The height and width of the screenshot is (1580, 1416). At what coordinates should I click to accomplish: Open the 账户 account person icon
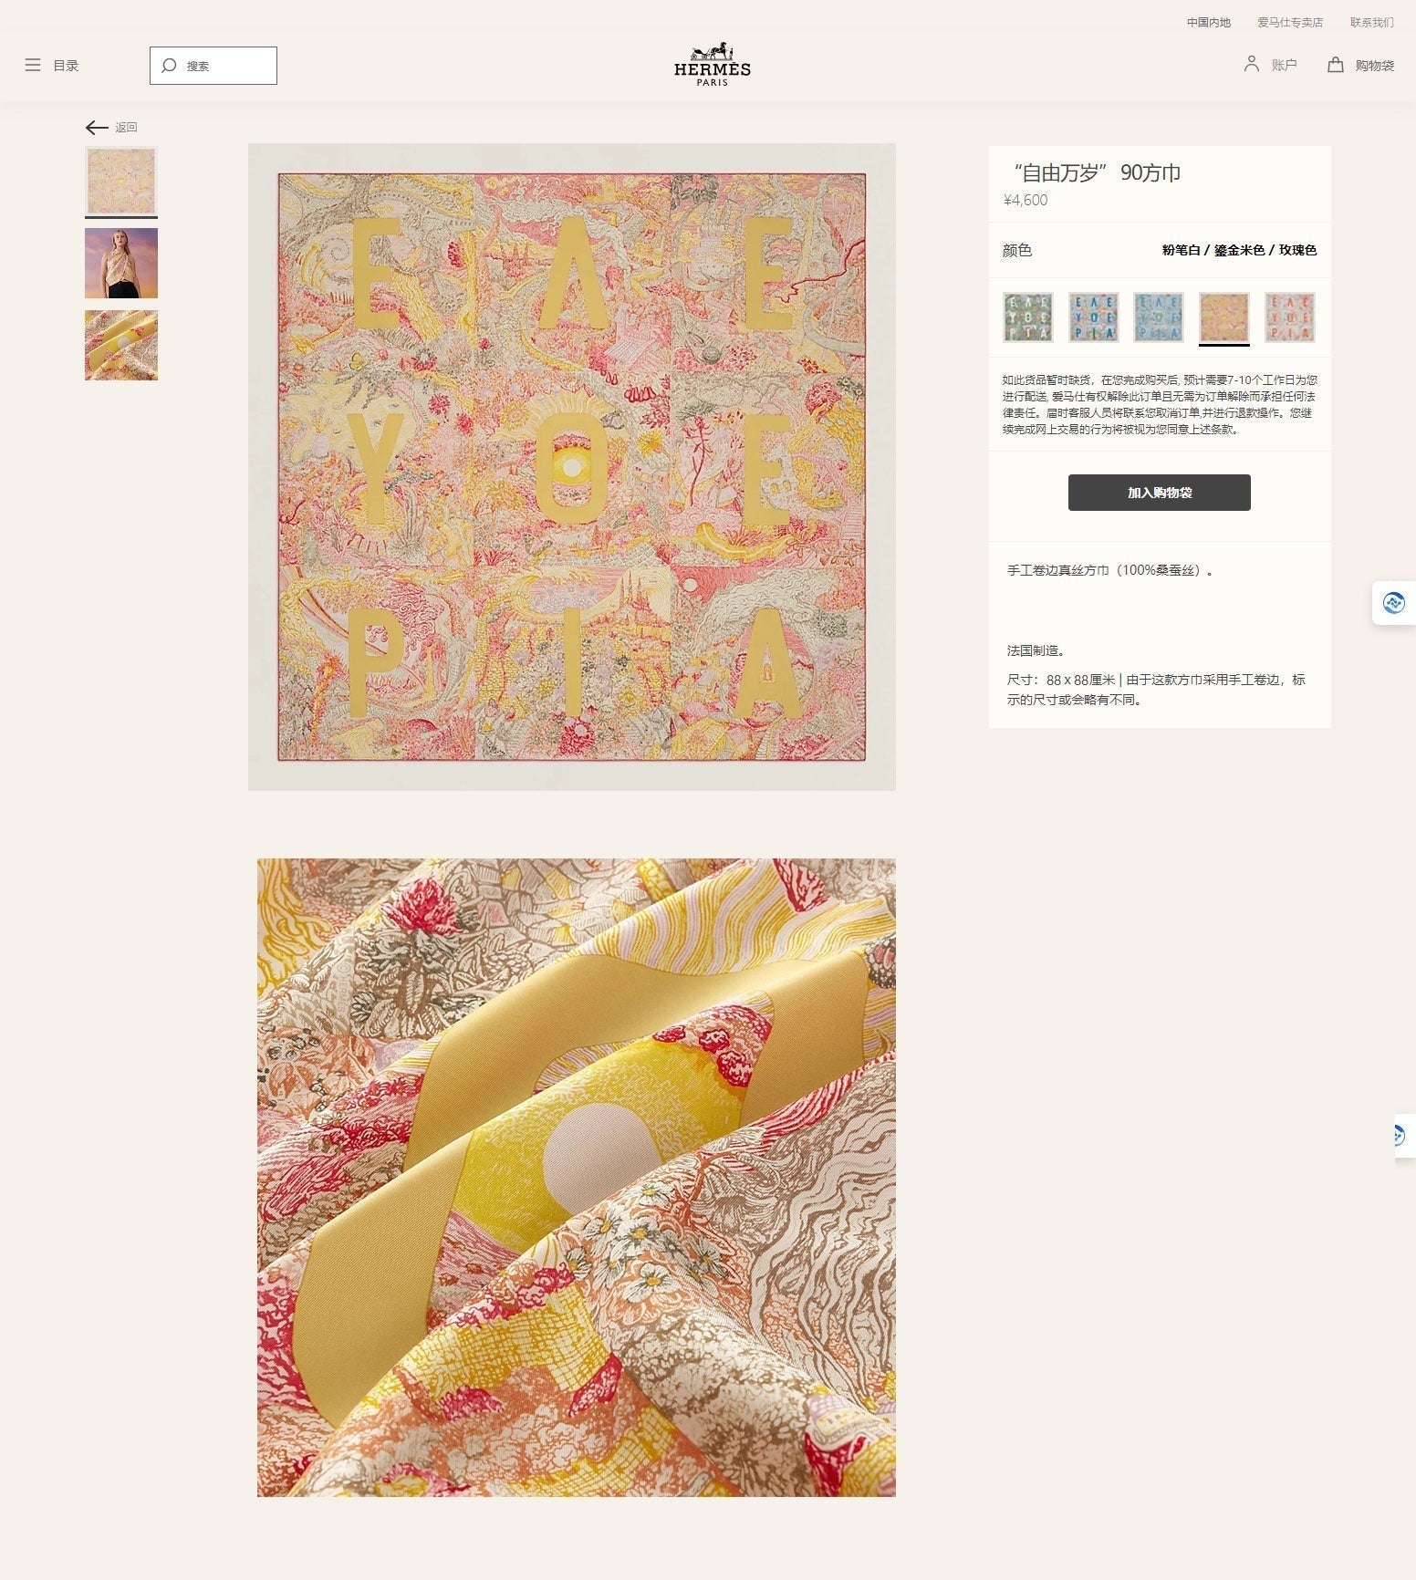tap(1252, 64)
